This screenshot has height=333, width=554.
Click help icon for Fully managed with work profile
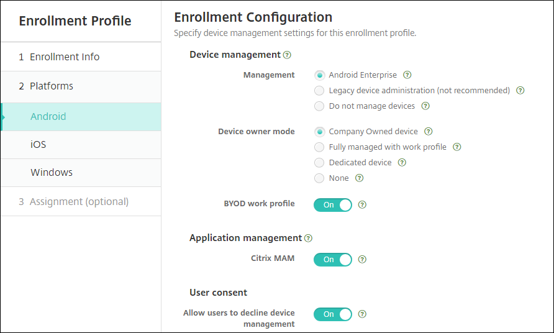pyautogui.click(x=457, y=147)
